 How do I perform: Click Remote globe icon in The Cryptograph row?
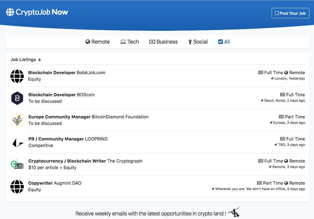(x=286, y=161)
